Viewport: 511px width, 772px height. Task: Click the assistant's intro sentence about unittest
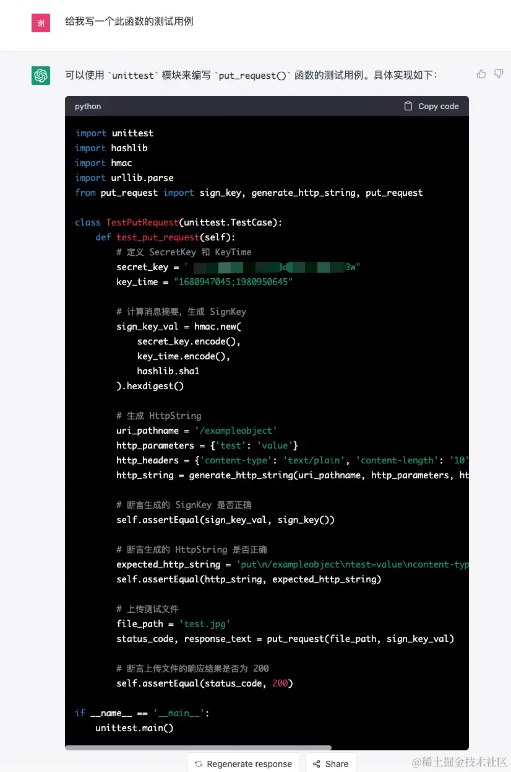pyautogui.click(x=251, y=75)
